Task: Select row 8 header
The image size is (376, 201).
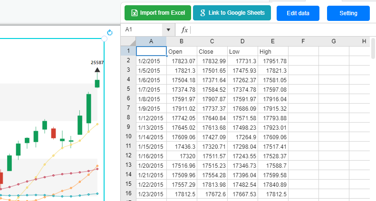Action: click(x=128, y=117)
